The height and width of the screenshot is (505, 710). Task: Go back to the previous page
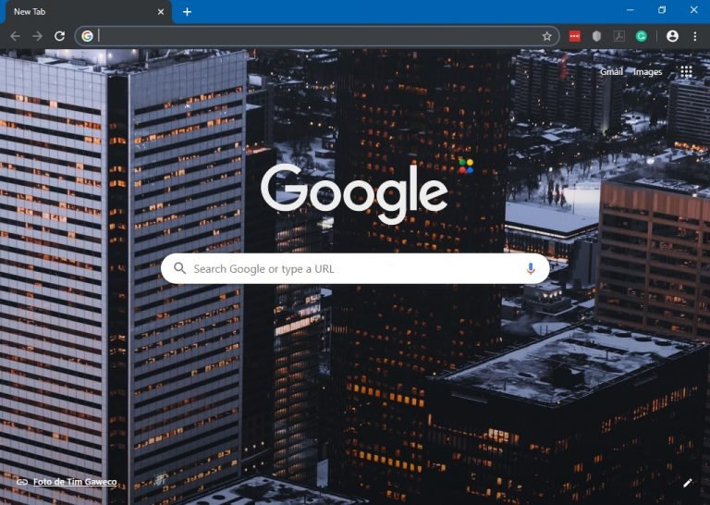click(x=15, y=36)
